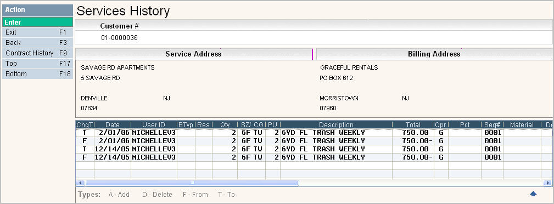The width and height of the screenshot is (554, 204).
Task: Click PO BOX 612 billing line
Action: 337,78
